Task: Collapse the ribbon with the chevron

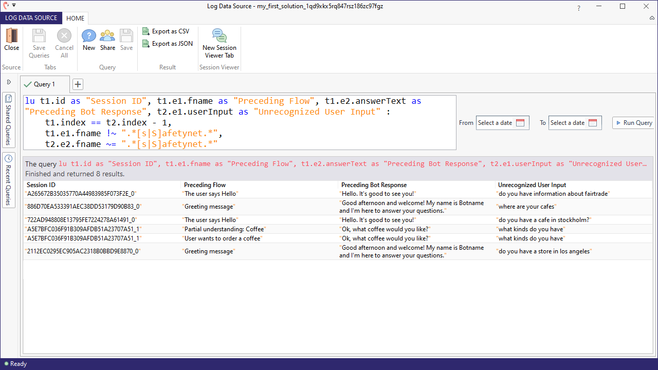Action: (x=652, y=18)
